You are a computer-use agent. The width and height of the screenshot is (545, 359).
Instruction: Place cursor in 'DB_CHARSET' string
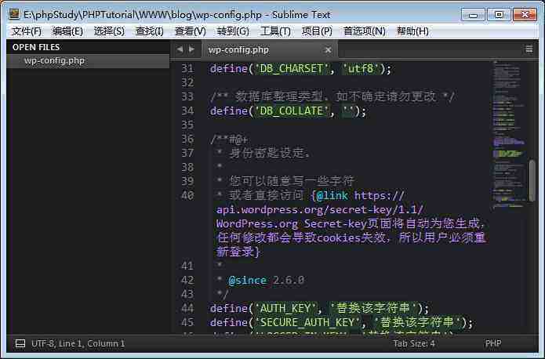tap(291, 68)
